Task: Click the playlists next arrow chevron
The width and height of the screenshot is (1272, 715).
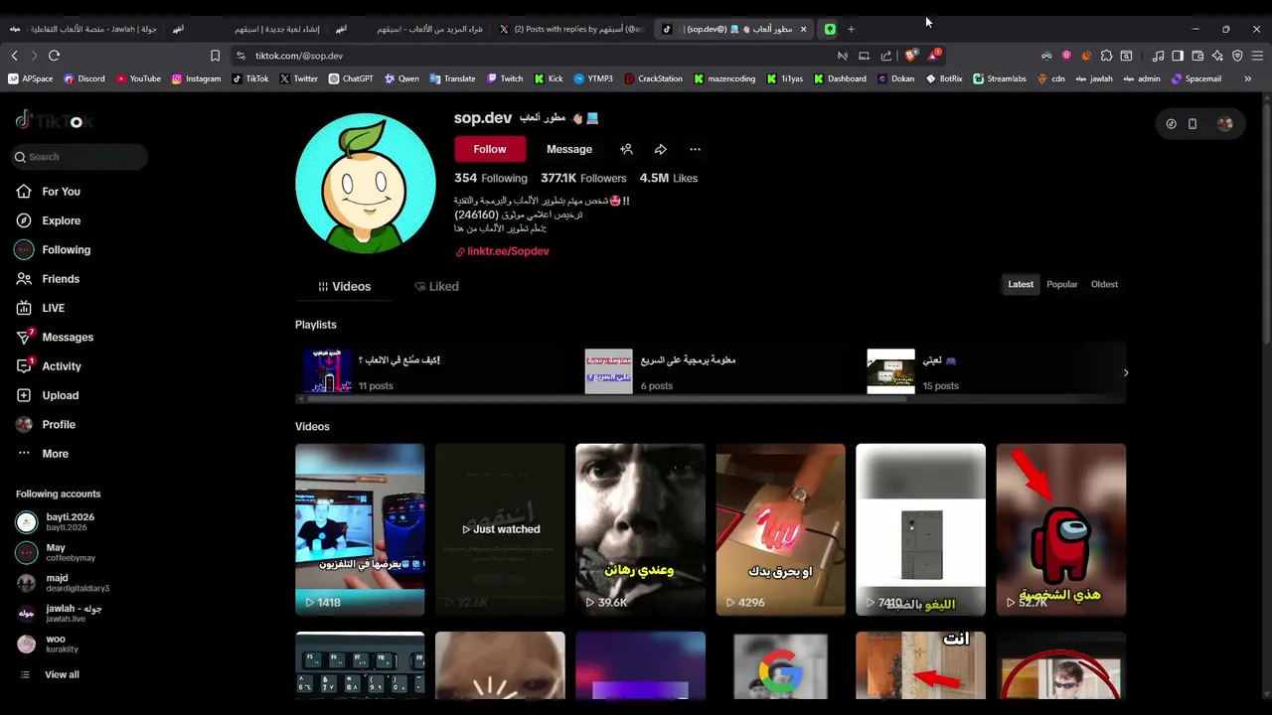Action: click(x=1125, y=372)
